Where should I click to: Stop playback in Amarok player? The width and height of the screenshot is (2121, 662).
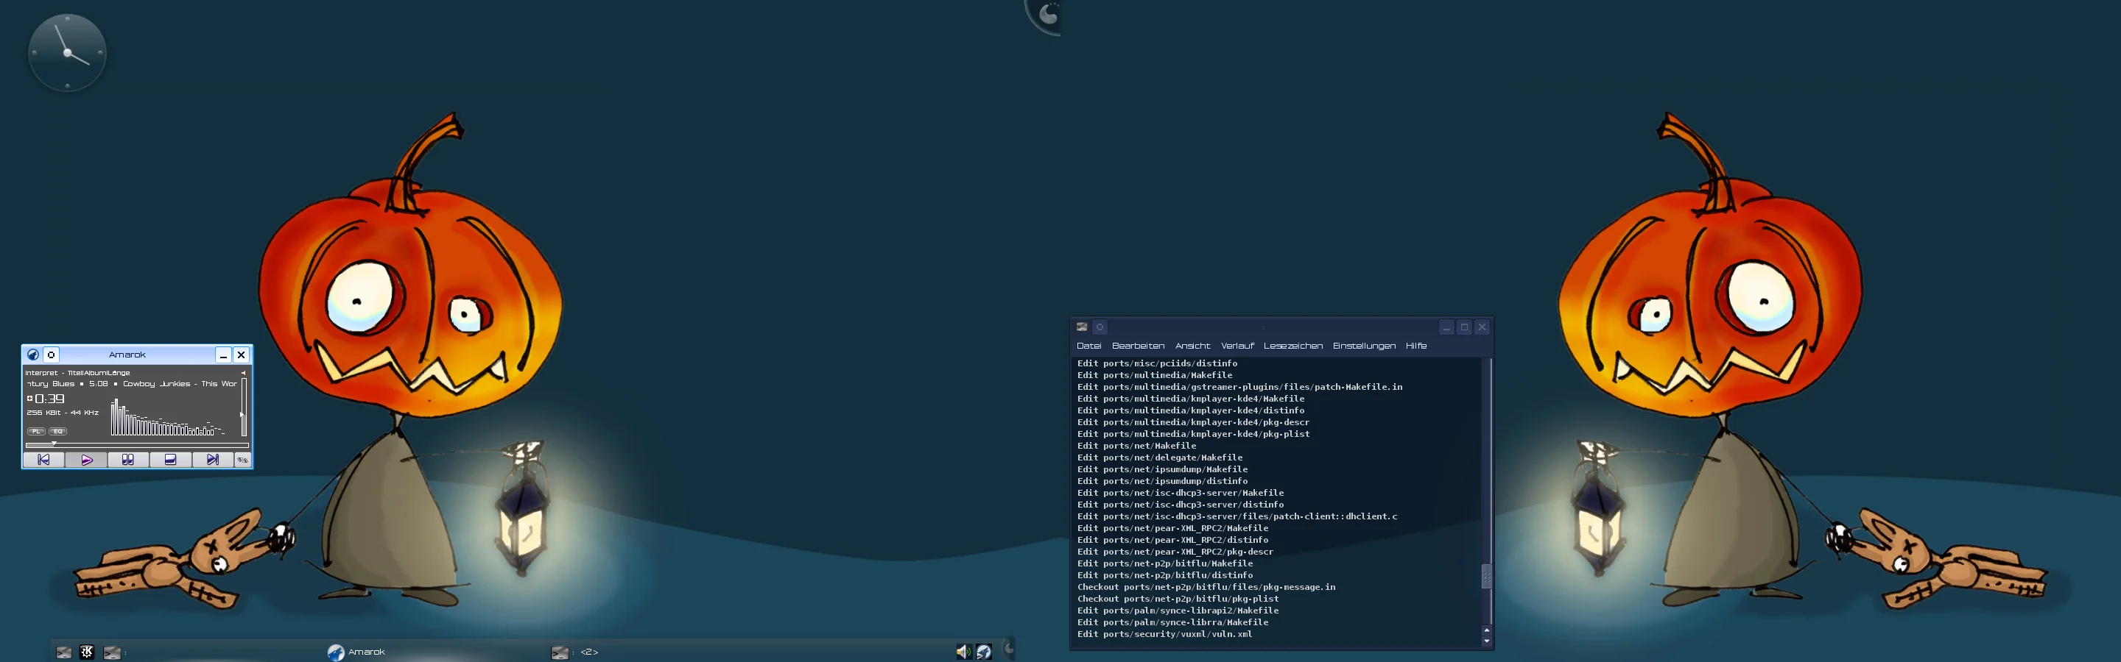tap(170, 460)
